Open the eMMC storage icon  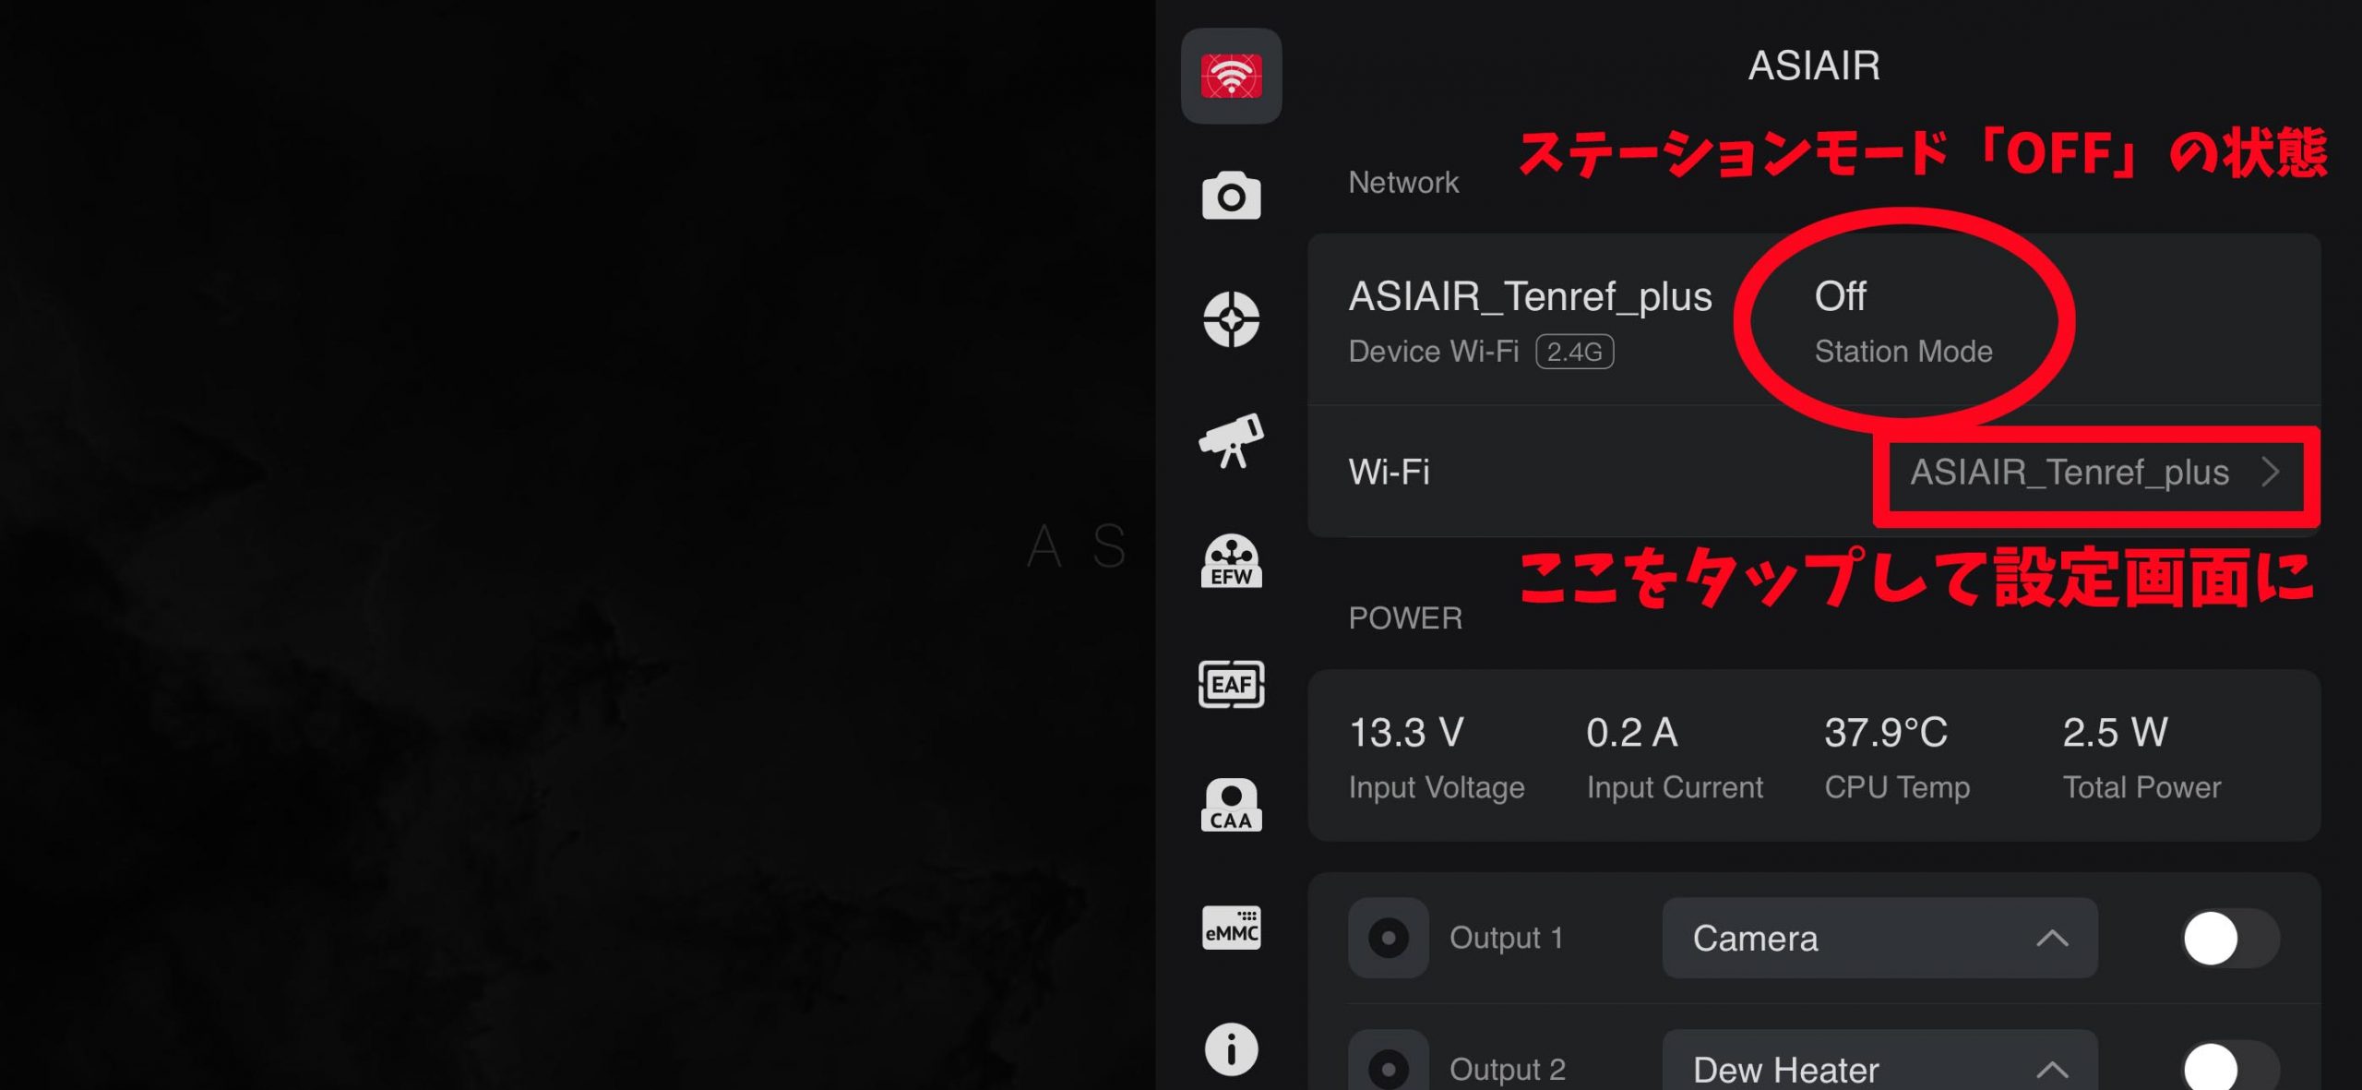tap(1231, 928)
